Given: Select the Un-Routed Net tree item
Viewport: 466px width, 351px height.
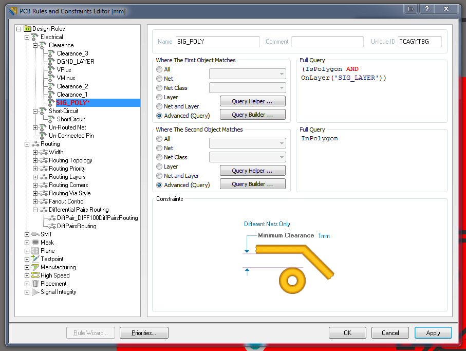Looking at the screenshot, I should pyautogui.click(x=67, y=127).
